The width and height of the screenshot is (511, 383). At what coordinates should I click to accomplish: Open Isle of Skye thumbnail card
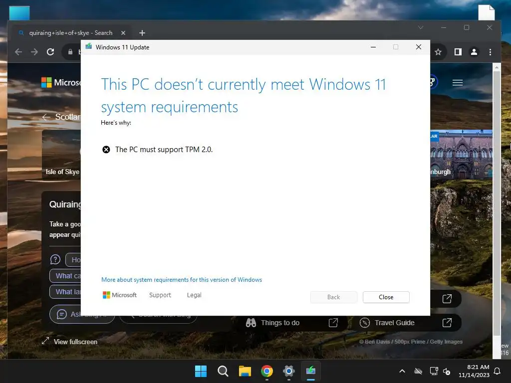tap(61, 155)
